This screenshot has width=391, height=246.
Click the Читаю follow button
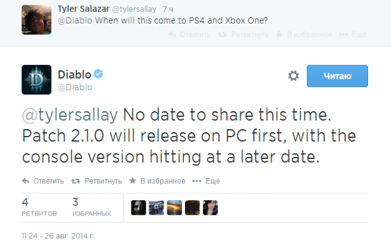click(x=337, y=76)
